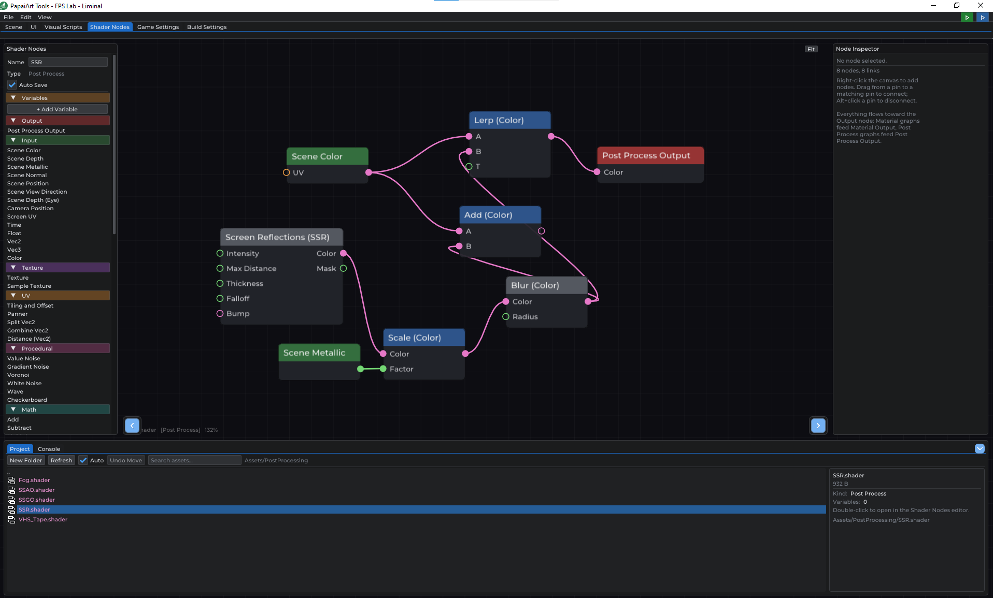
Task: Switch to the Build Settings tab
Action: pos(207,27)
